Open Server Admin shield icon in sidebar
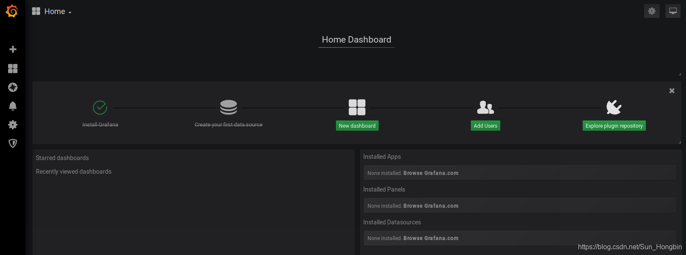Viewport: 686px width, 255px height. 13,143
